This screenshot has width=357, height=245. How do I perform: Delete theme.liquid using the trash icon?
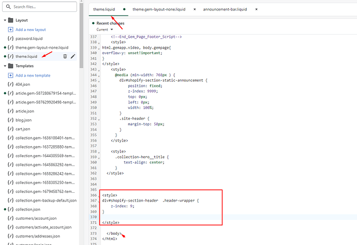(x=65, y=56)
